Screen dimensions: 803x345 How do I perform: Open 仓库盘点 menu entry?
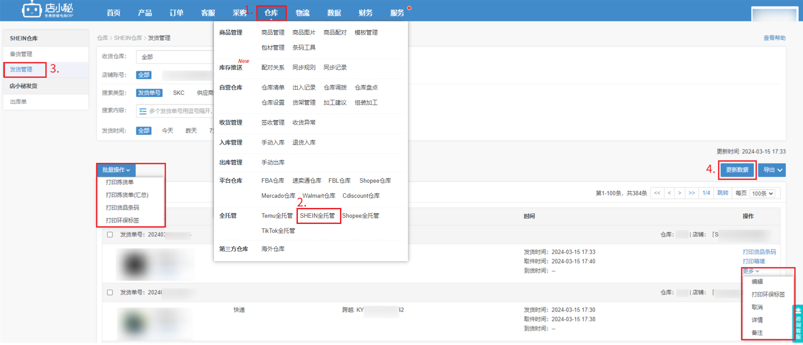click(366, 87)
